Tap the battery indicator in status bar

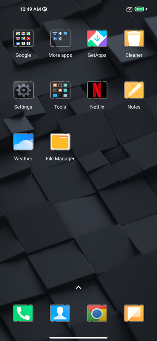point(139,9)
